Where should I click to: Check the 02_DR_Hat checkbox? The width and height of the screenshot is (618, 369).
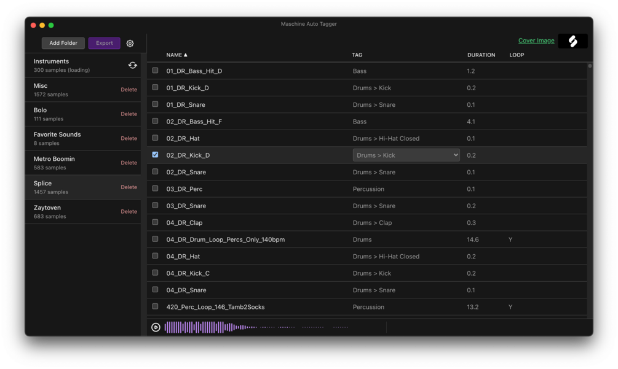(156, 138)
